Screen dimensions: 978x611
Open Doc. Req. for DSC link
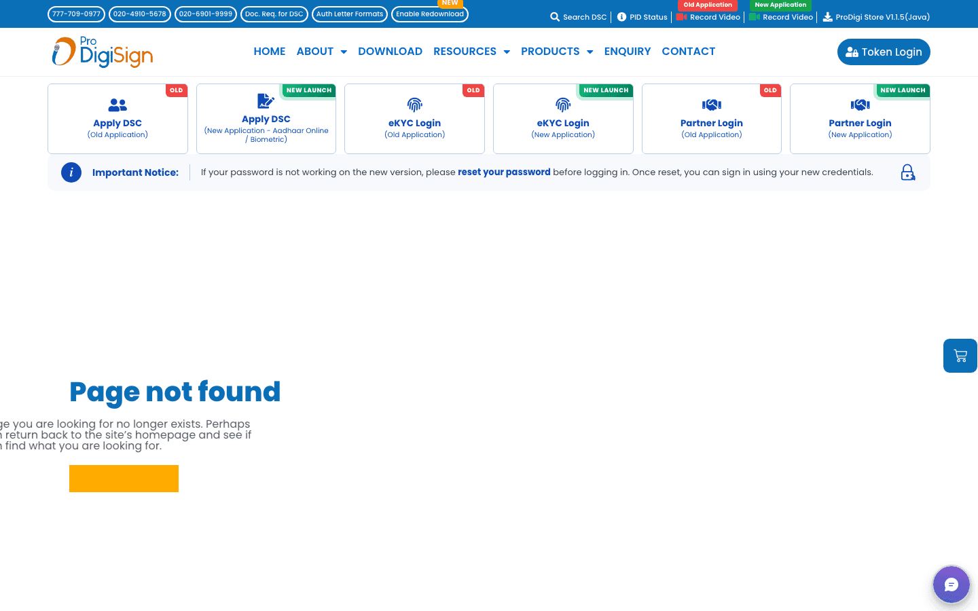point(274,14)
